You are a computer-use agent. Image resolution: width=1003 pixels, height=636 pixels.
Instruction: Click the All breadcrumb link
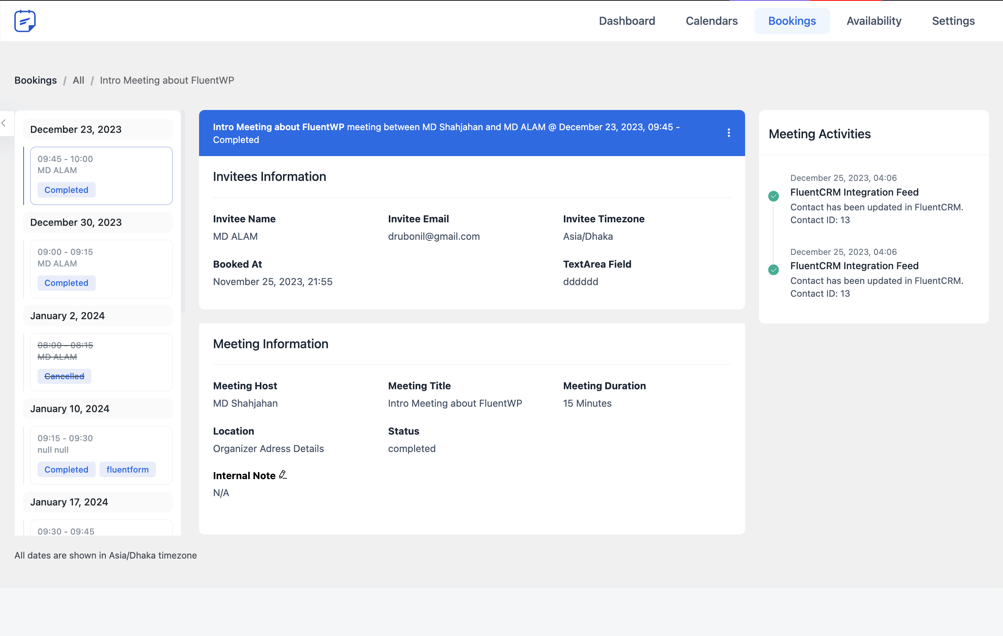point(78,80)
